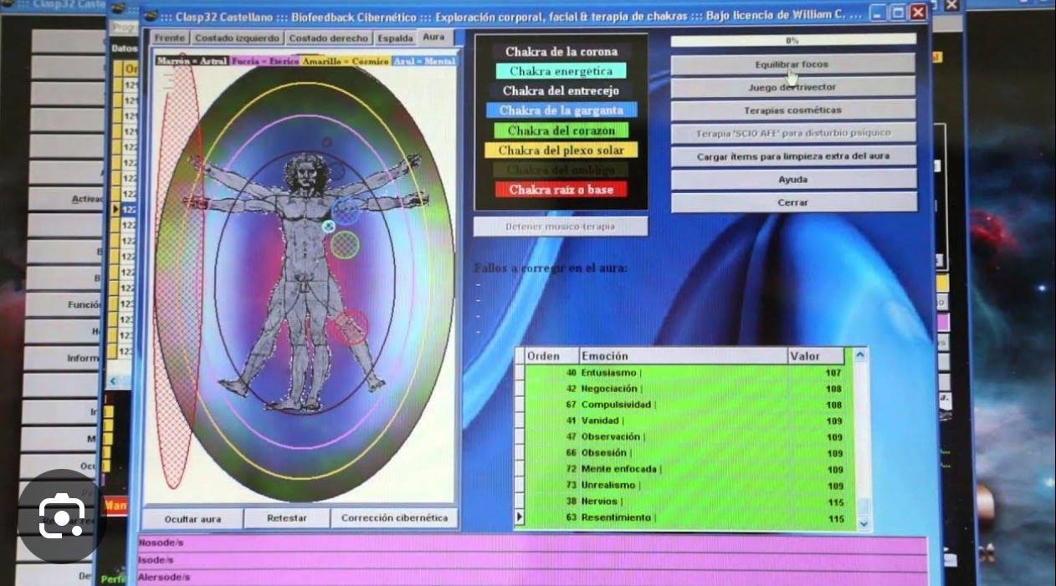Click the 0% progress bar

point(793,40)
